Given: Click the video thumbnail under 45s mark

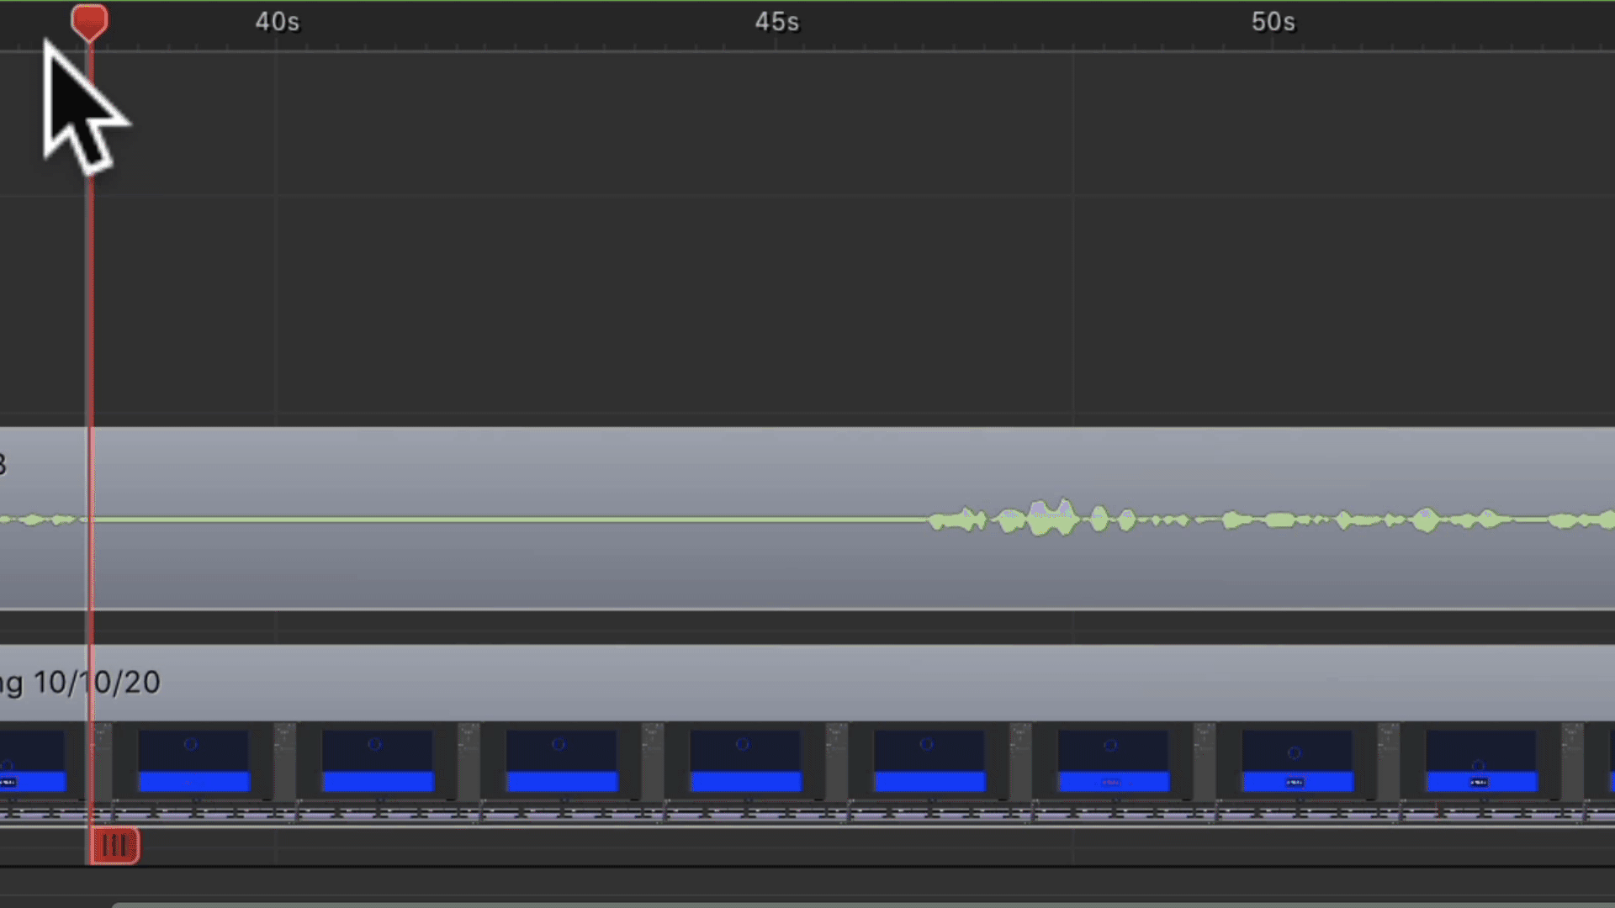Looking at the screenshot, I should [746, 761].
